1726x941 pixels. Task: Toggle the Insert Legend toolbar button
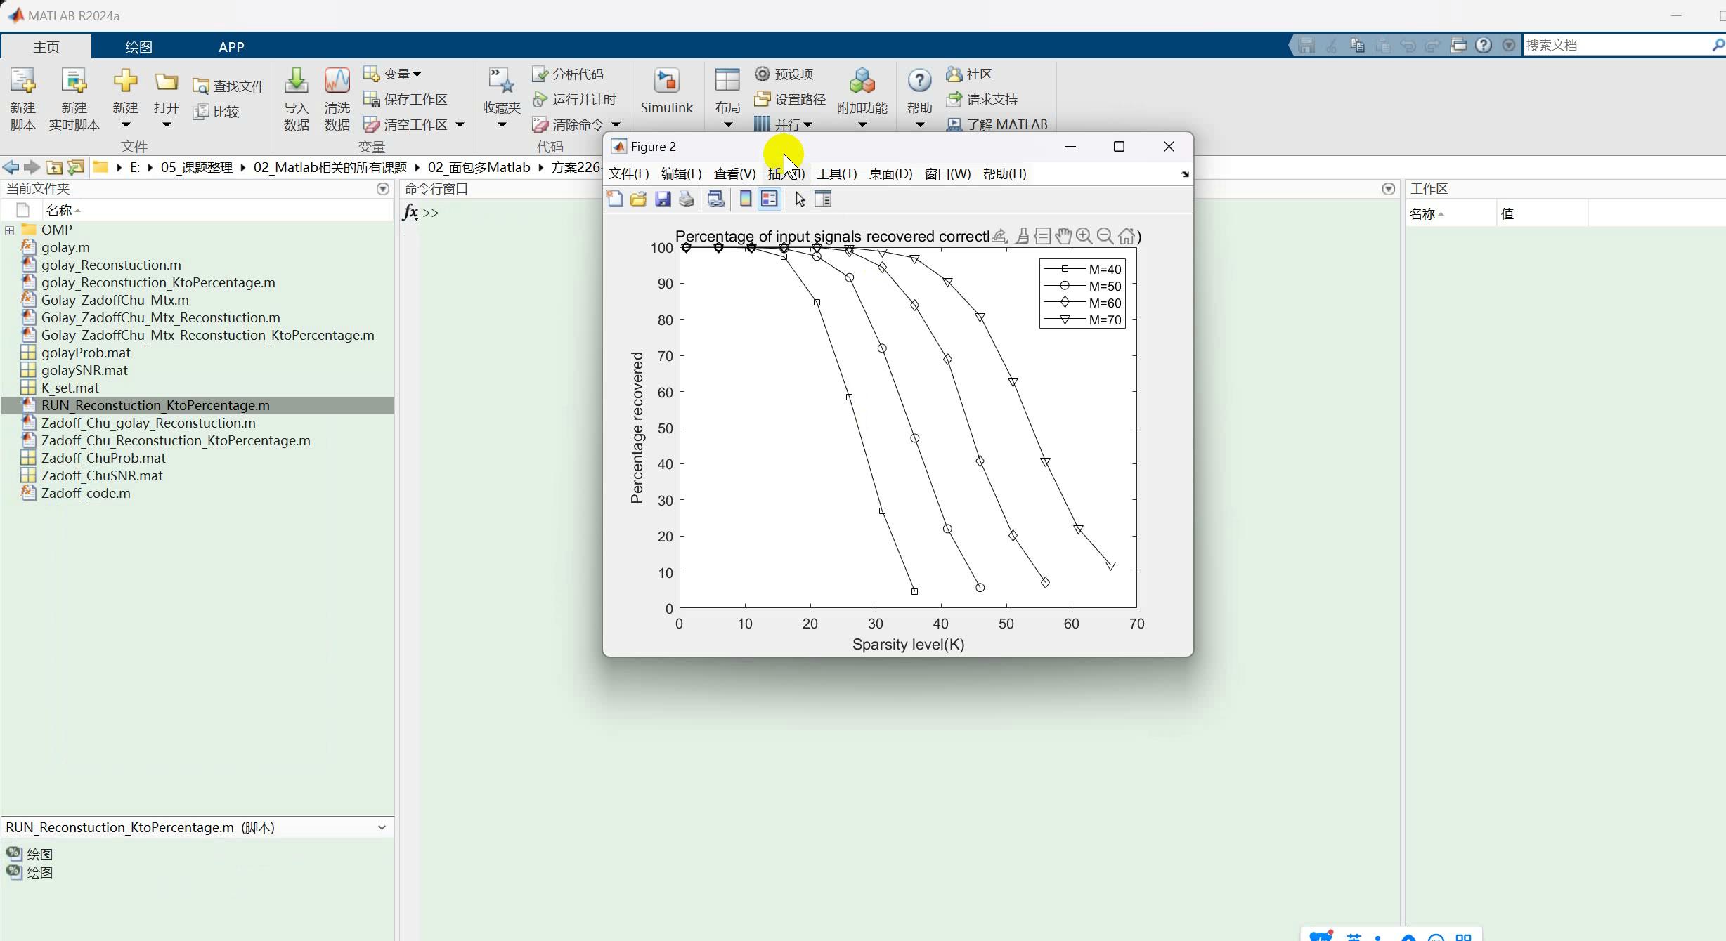point(770,199)
